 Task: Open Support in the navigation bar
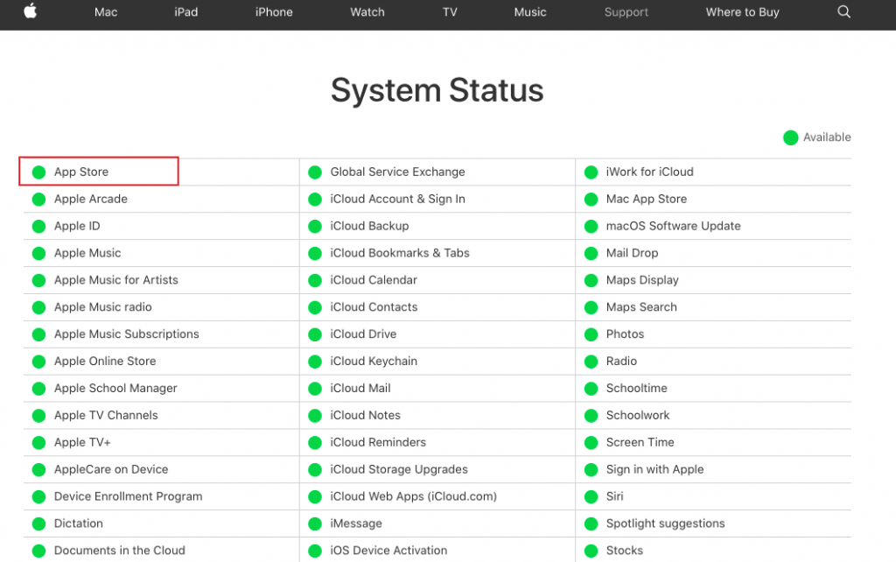click(626, 12)
